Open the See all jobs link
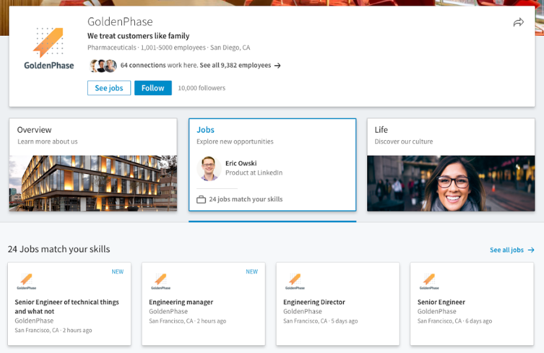Screen dimensions: 544x353 (507, 249)
